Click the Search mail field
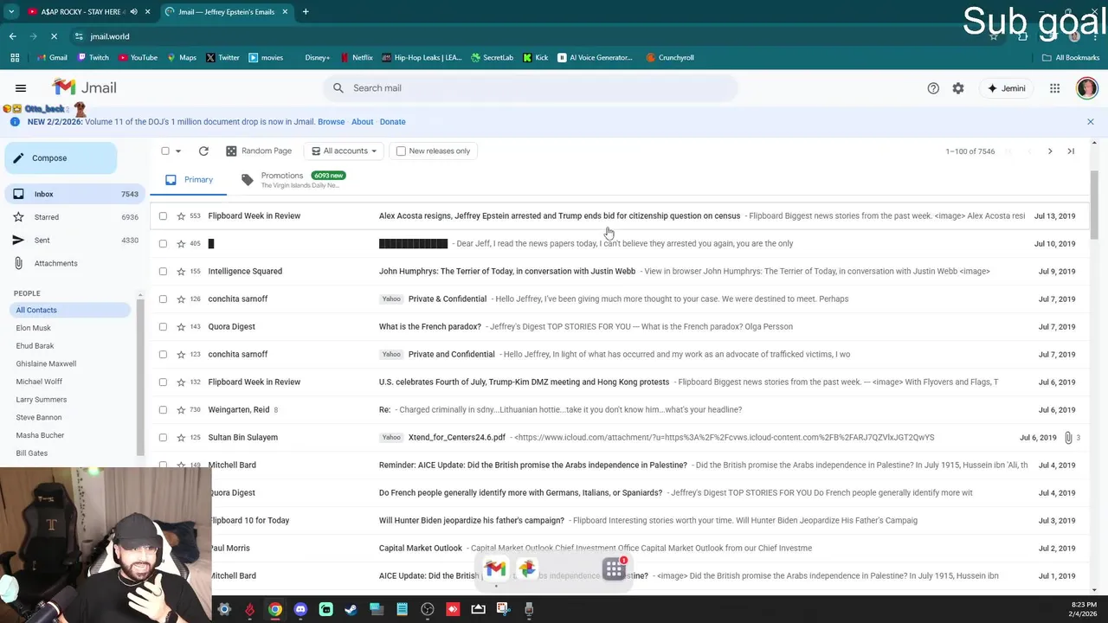 point(530,88)
